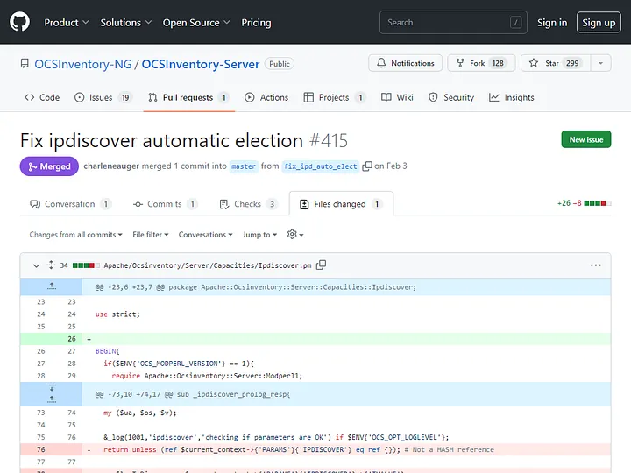Expand lines down at the line 73 hunk
The height and width of the screenshot is (473, 631).
(52, 389)
